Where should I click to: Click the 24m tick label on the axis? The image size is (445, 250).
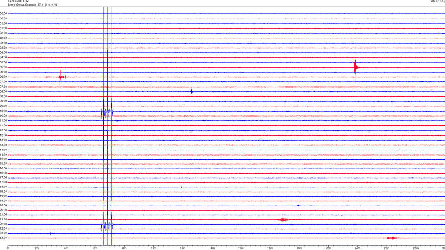tap(357, 248)
